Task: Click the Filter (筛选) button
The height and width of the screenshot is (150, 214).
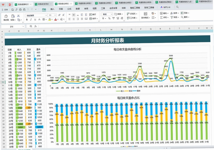Action: pos(175,17)
